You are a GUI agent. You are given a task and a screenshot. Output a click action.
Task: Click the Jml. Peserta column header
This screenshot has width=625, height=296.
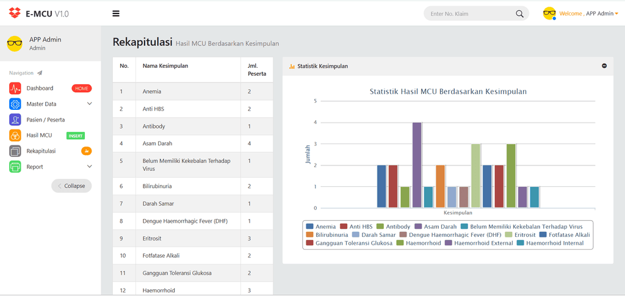point(257,70)
